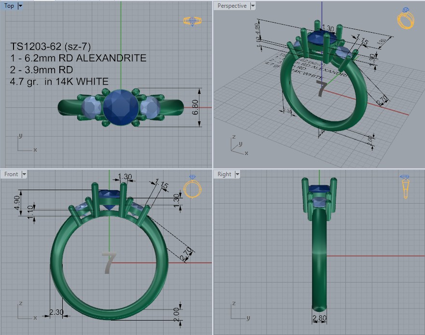Click the ring thumbnail icon in Right viewport
425x335 pixels.
click(x=405, y=187)
